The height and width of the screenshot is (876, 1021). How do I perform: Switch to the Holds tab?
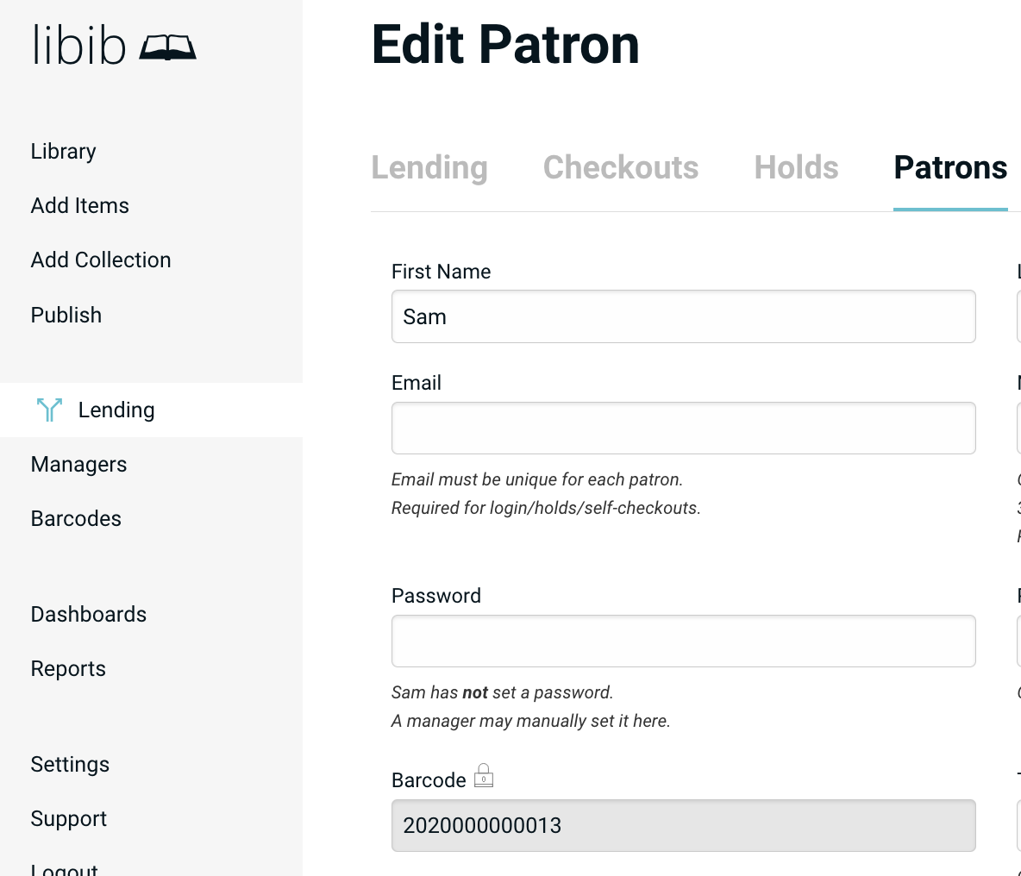[x=795, y=168]
